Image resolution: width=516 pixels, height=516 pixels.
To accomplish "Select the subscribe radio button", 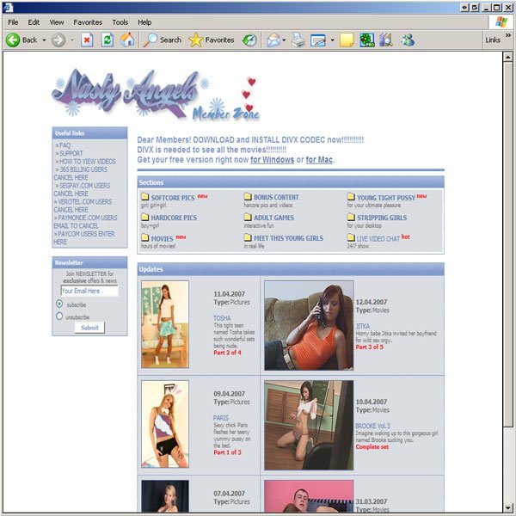I will point(59,304).
